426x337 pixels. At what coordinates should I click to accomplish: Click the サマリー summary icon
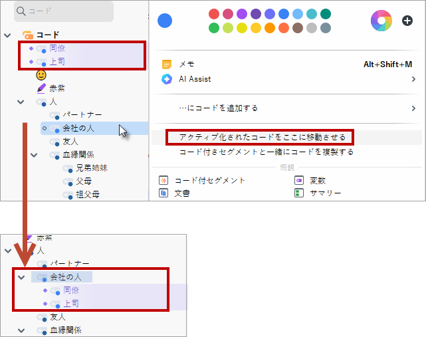click(299, 193)
